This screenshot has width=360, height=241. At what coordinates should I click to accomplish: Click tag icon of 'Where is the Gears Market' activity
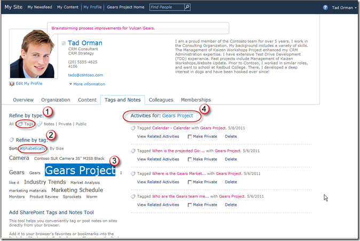[x=133, y=174]
